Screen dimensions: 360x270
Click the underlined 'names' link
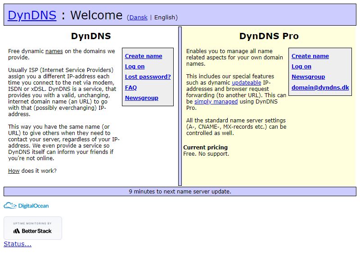(54, 51)
